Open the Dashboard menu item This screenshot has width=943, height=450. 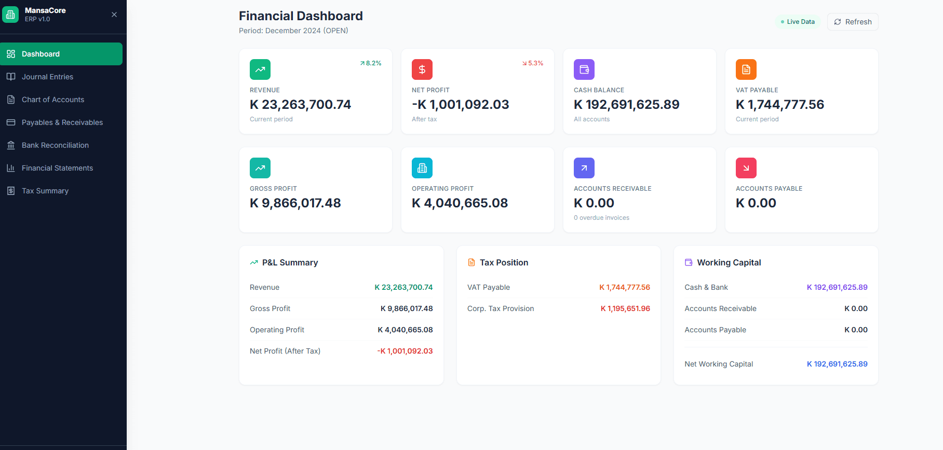tap(61, 54)
